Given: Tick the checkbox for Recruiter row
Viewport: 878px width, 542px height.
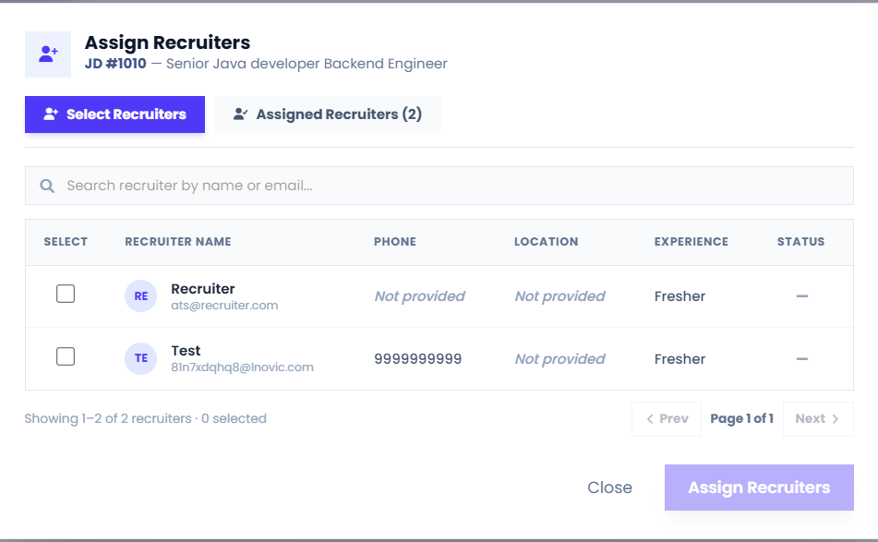Looking at the screenshot, I should (66, 294).
